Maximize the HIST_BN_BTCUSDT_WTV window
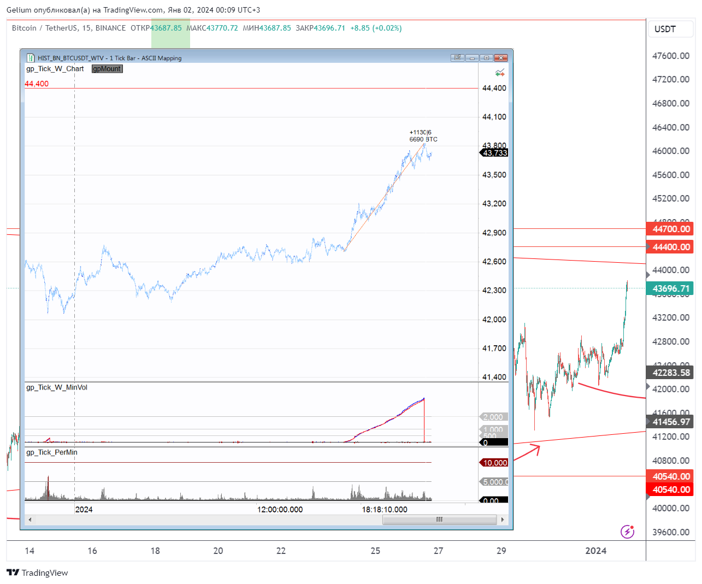This screenshot has height=584, width=702. (486, 57)
